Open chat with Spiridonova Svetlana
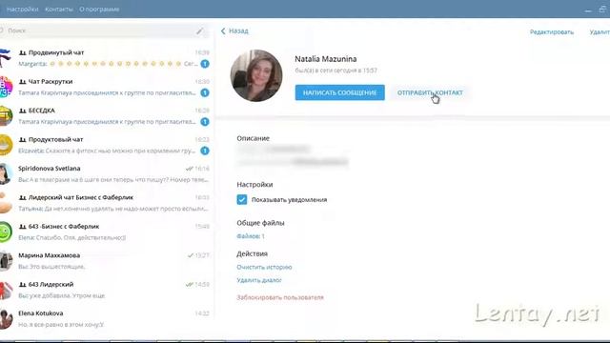This screenshot has height=343, width=610. 106,173
